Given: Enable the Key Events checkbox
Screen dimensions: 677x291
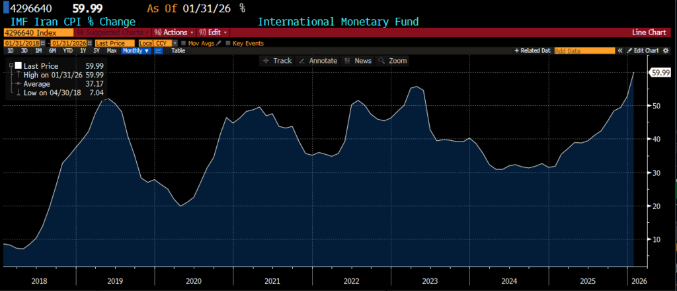Looking at the screenshot, I should tap(228, 43).
